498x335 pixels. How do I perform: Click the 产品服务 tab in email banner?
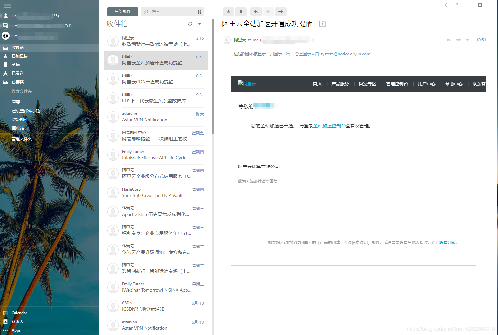click(340, 84)
